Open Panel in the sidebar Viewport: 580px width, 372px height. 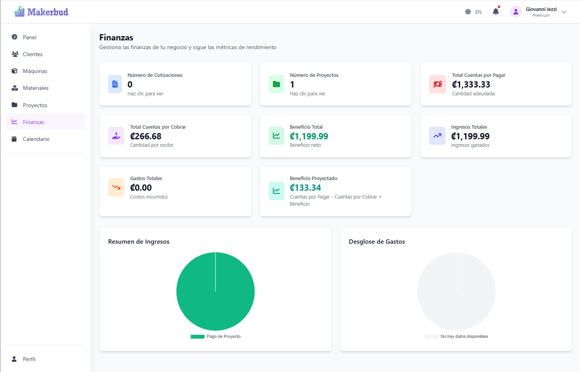tap(29, 37)
